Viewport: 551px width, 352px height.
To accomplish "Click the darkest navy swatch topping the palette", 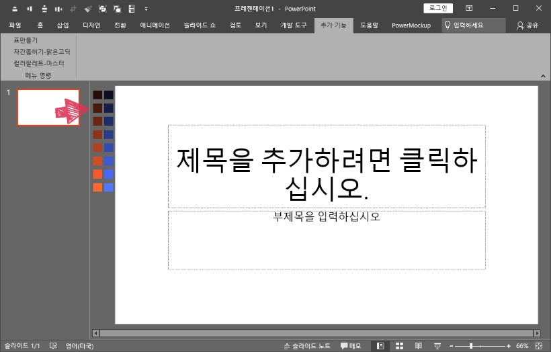I will tap(109, 95).
